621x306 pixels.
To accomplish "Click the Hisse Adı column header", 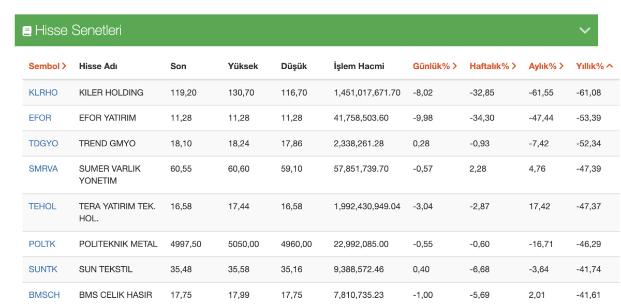I will [x=98, y=66].
